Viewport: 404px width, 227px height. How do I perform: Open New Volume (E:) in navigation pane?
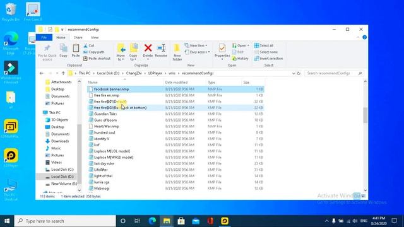pos(64,183)
